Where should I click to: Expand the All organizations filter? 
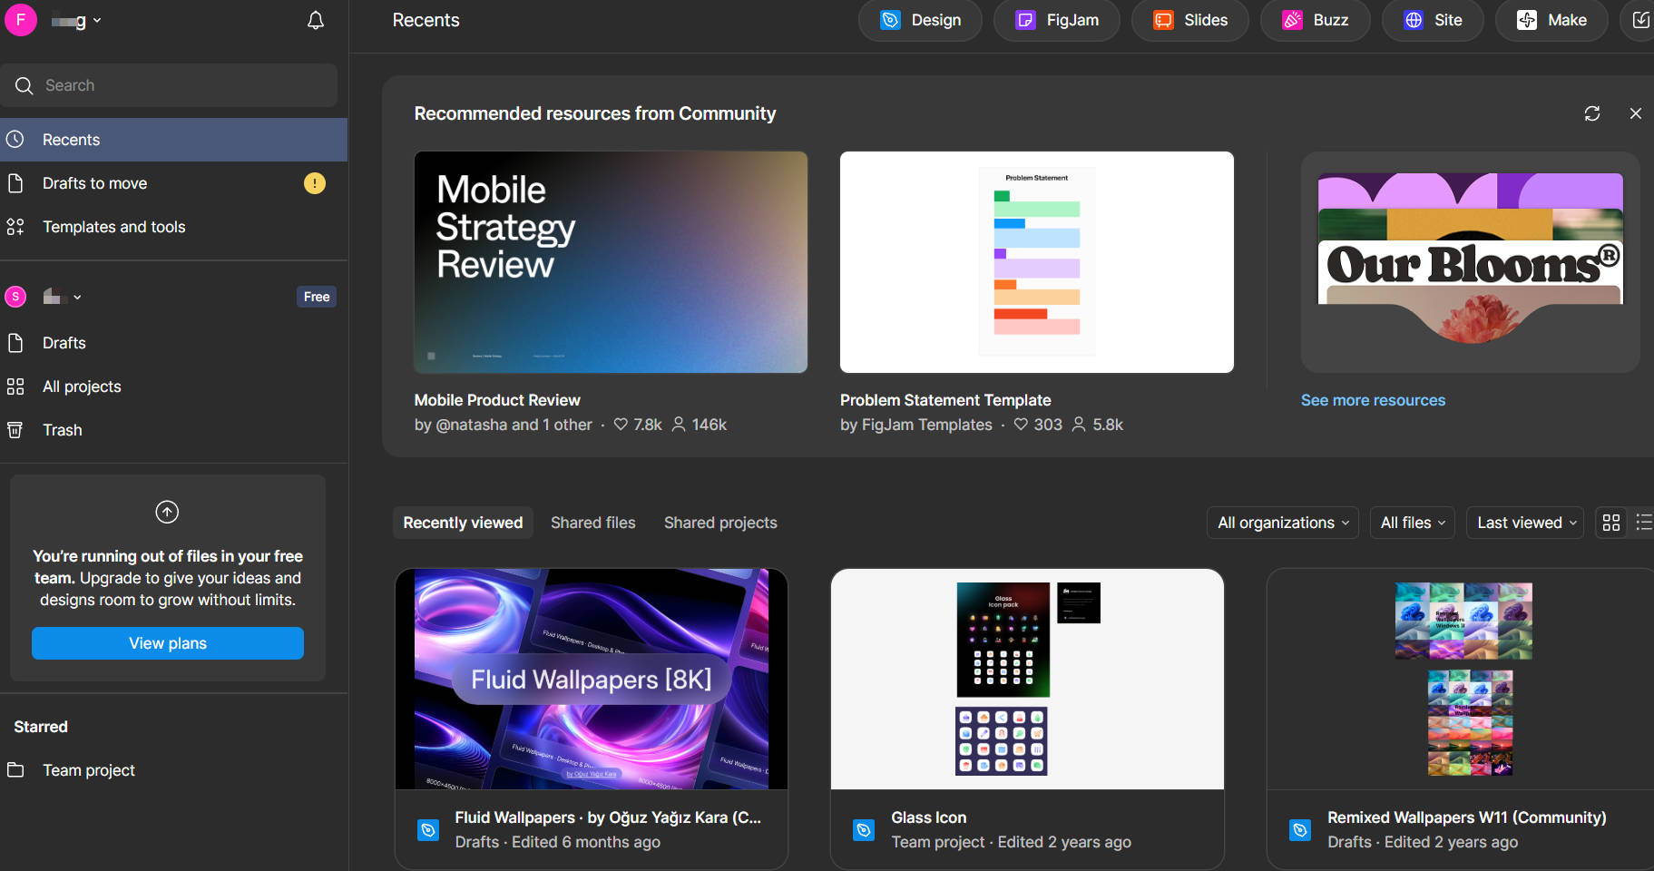tap(1282, 523)
